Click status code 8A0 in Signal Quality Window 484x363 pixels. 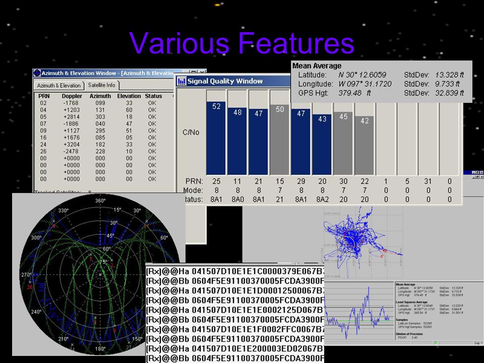point(237,200)
